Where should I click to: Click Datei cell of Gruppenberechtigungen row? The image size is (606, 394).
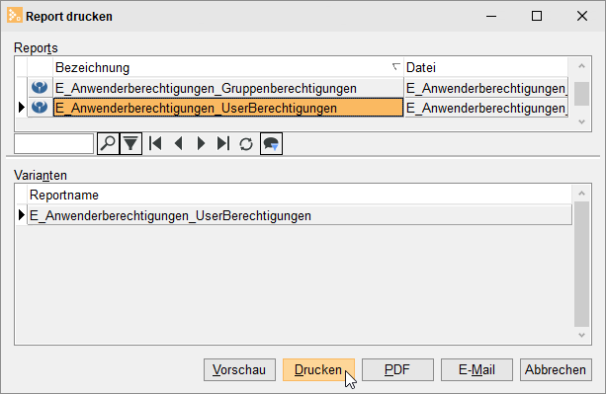(x=485, y=88)
